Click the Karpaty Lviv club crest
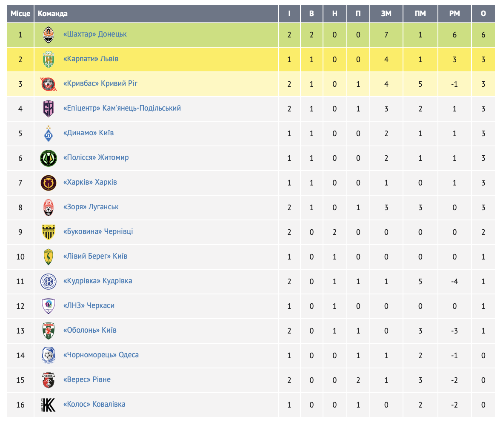The image size is (503, 422). tap(49, 59)
